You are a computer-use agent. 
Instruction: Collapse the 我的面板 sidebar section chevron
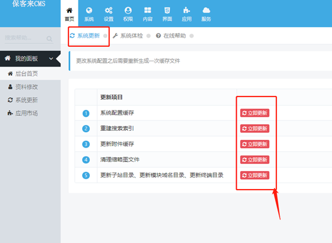tap(51, 59)
